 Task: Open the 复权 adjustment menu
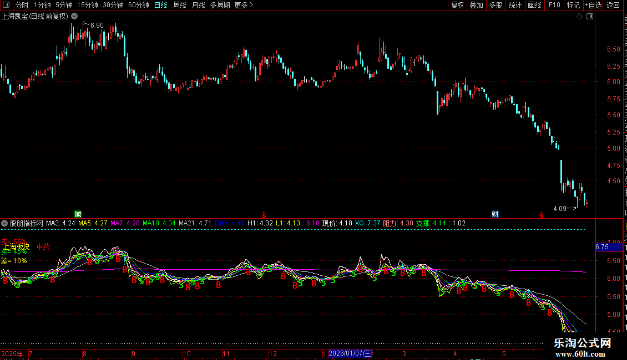tap(457, 5)
